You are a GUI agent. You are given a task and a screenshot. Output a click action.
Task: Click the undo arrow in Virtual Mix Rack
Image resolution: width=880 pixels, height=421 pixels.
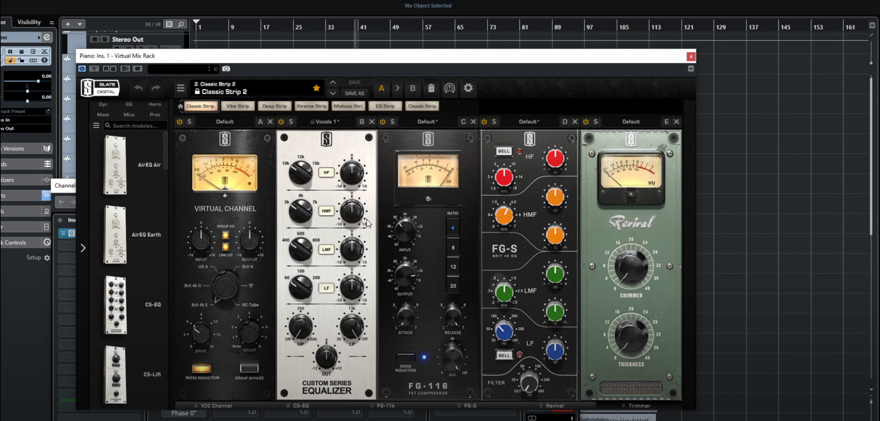coord(138,88)
